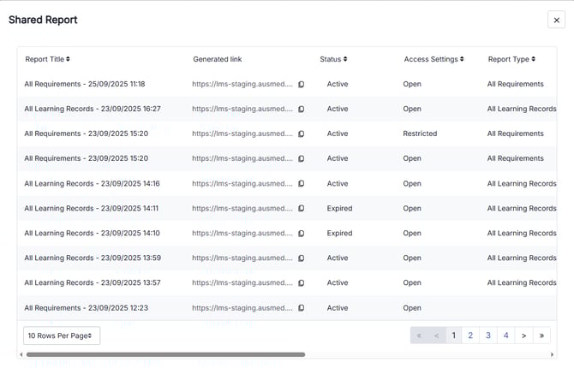Go to page 2 of results
This screenshot has height=368, width=574.
click(x=470, y=335)
